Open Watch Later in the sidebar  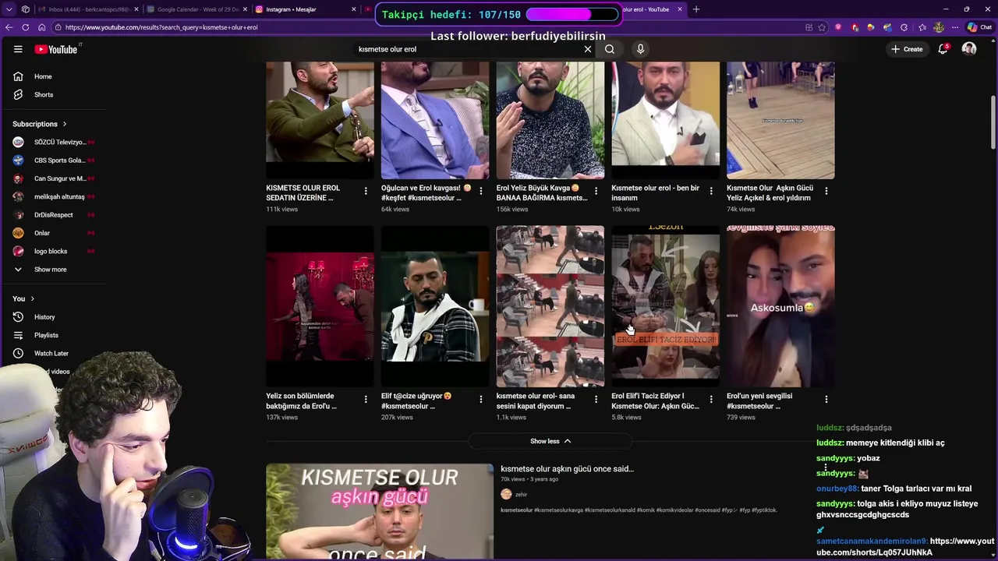coord(41,354)
